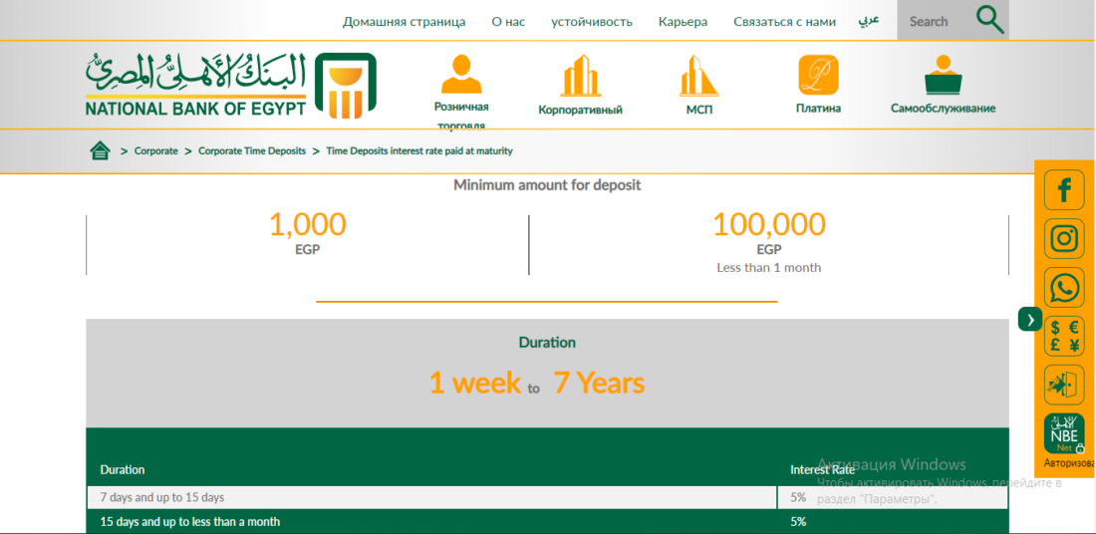Open the МСП menu

pyautogui.click(x=698, y=88)
